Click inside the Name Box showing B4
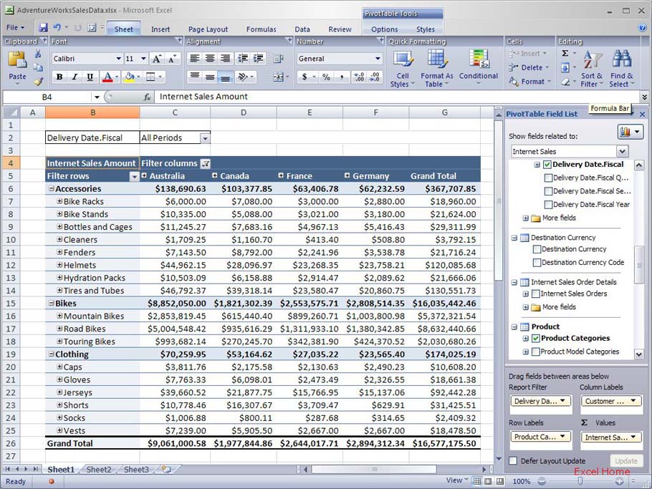The height and width of the screenshot is (489, 652). 47,97
